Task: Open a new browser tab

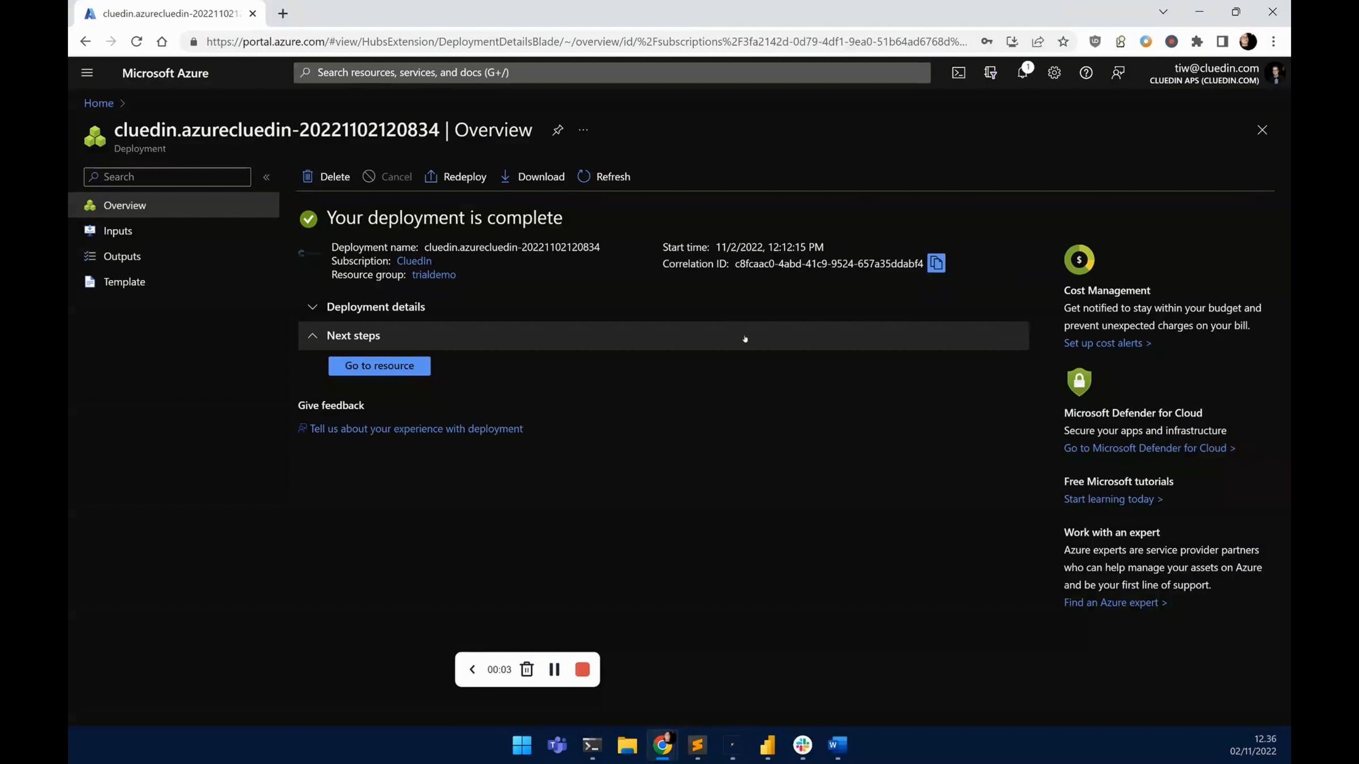Action: point(283,14)
